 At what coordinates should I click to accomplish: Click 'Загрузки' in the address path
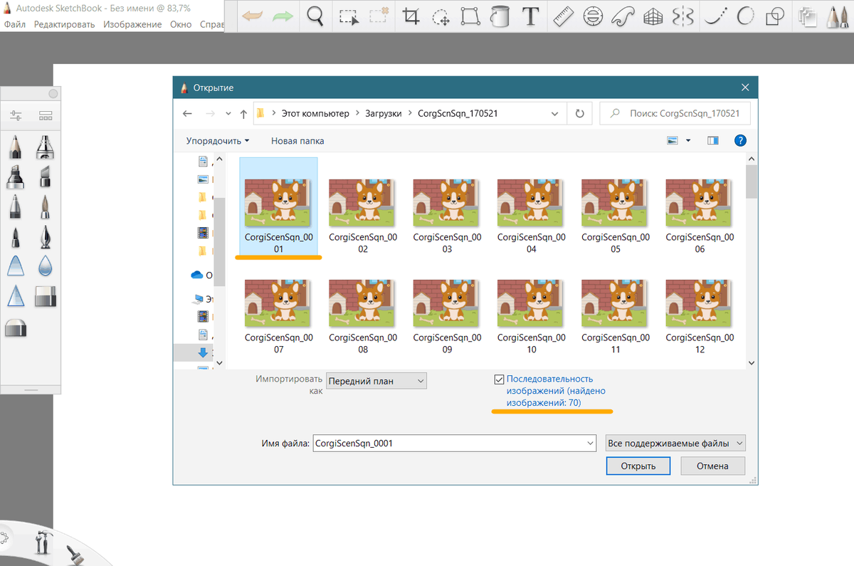tap(384, 113)
